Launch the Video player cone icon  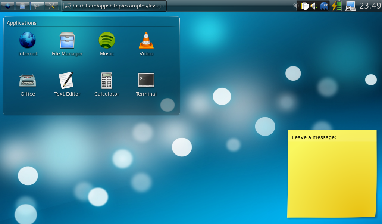pos(146,40)
